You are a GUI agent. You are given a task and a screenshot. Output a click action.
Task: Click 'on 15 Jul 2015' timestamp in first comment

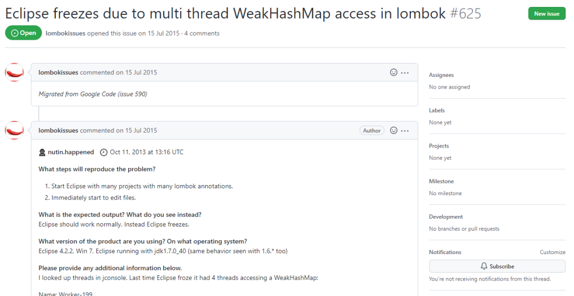pos(137,72)
